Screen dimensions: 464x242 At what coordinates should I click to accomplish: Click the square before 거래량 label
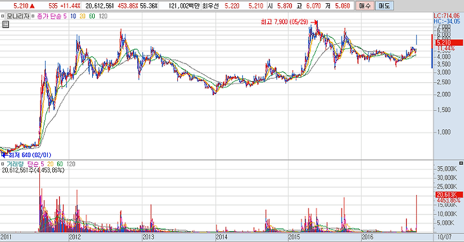(x=3, y=164)
